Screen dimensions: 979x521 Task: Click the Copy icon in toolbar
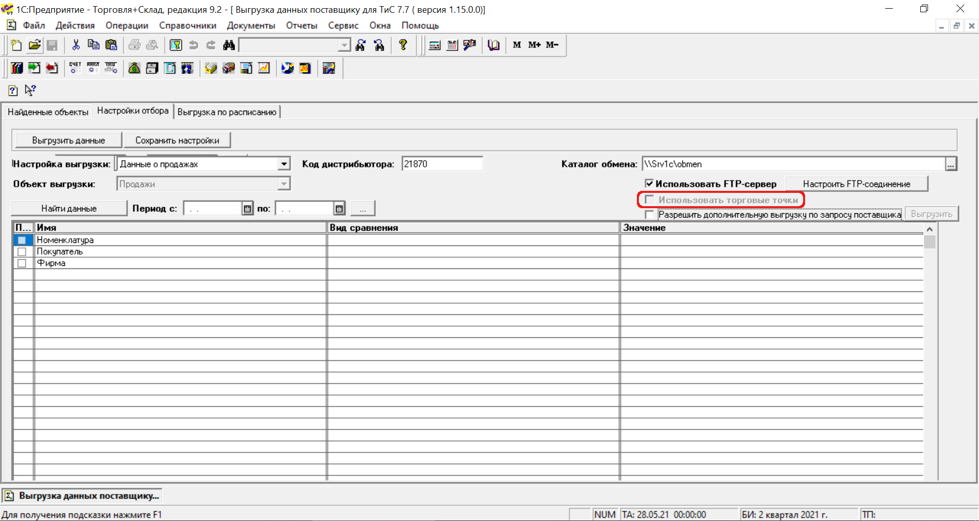point(93,45)
